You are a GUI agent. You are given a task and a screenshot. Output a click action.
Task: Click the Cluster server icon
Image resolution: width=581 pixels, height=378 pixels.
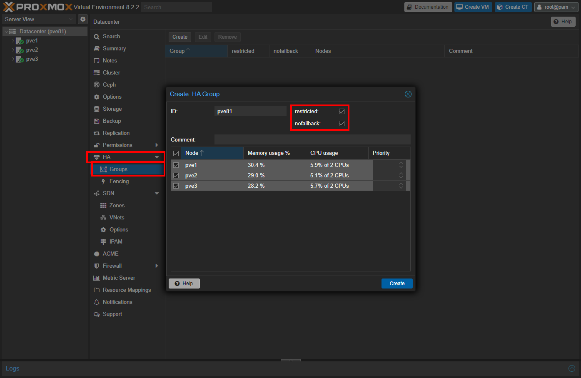tap(97, 73)
